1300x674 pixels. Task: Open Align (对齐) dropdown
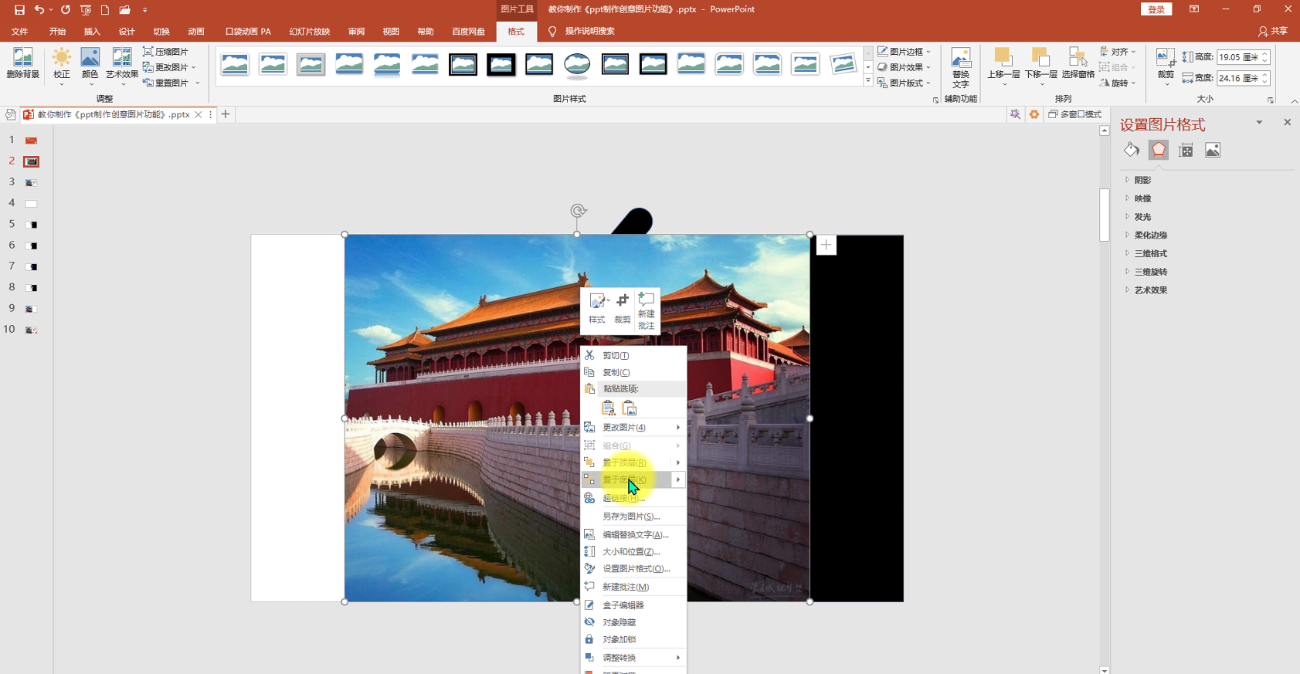click(1118, 52)
